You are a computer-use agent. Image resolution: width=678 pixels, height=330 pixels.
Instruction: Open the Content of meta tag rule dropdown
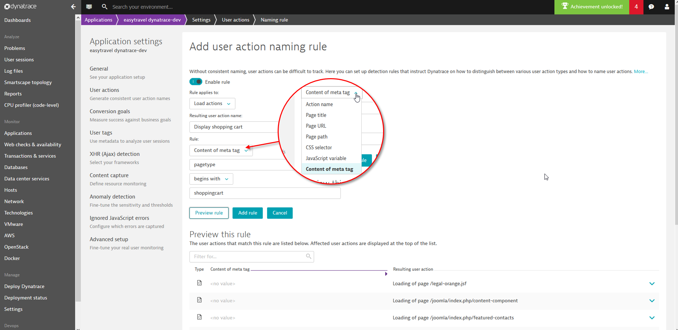(221, 150)
